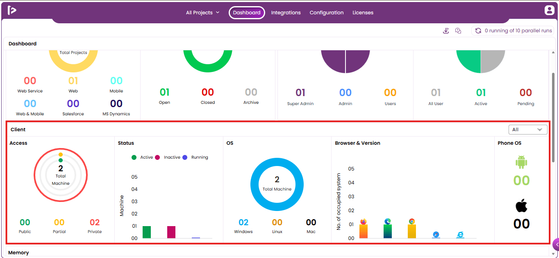Open the user profile avatar menu
The height and width of the screenshot is (258, 559).
[x=549, y=11]
